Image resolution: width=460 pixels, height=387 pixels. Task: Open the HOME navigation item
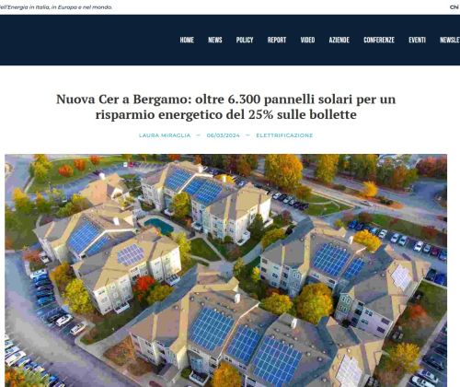187,40
